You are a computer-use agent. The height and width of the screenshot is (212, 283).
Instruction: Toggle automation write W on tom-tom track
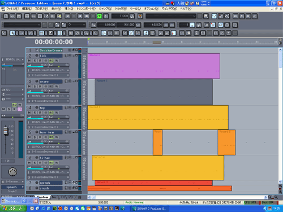pos(57,137)
